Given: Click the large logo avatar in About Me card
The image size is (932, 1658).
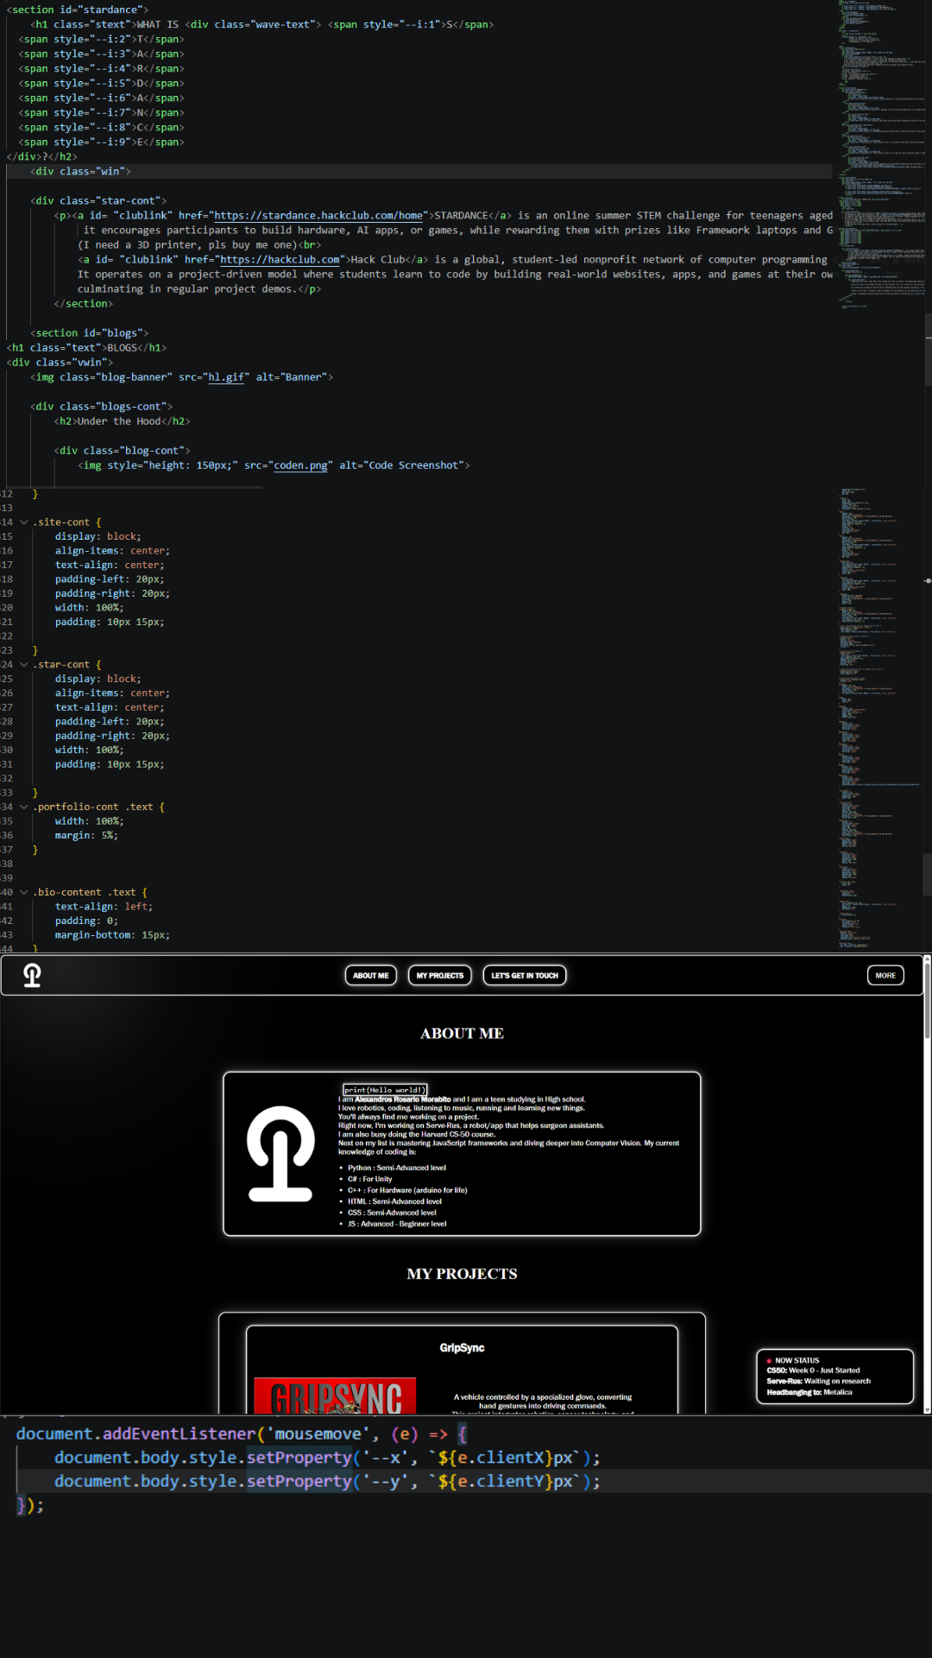Looking at the screenshot, I should [x=280, y=1154].
